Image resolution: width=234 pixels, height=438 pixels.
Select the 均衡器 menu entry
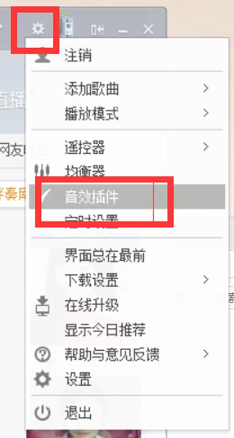[x=127, y=171]
